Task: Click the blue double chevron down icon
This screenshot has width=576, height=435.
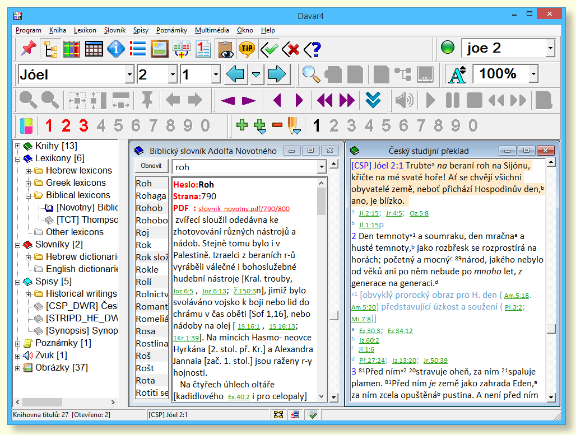Action: (x=373, y=100)
